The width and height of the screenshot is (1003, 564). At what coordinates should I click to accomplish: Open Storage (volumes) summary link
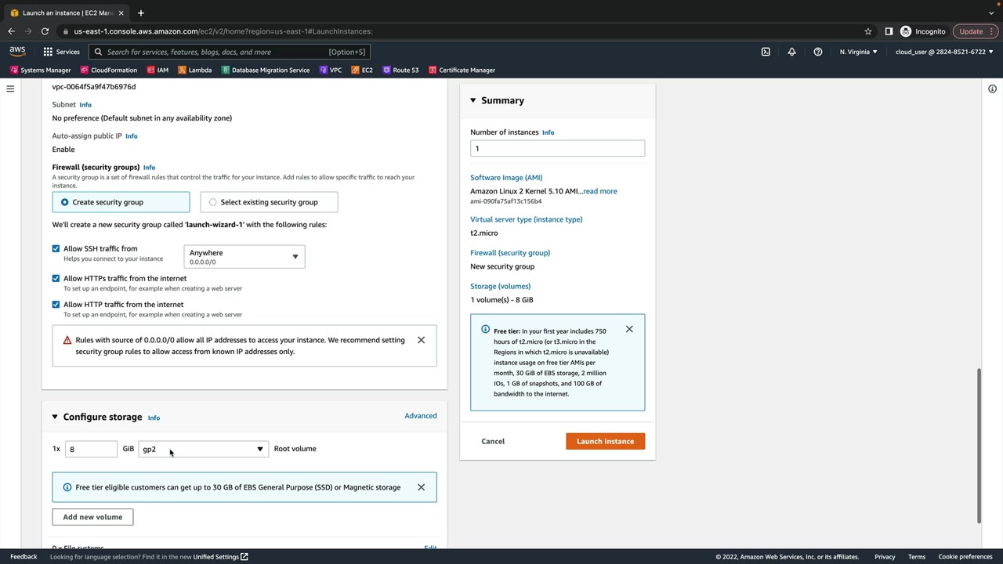pyautogui.click(x=501, y=287)
